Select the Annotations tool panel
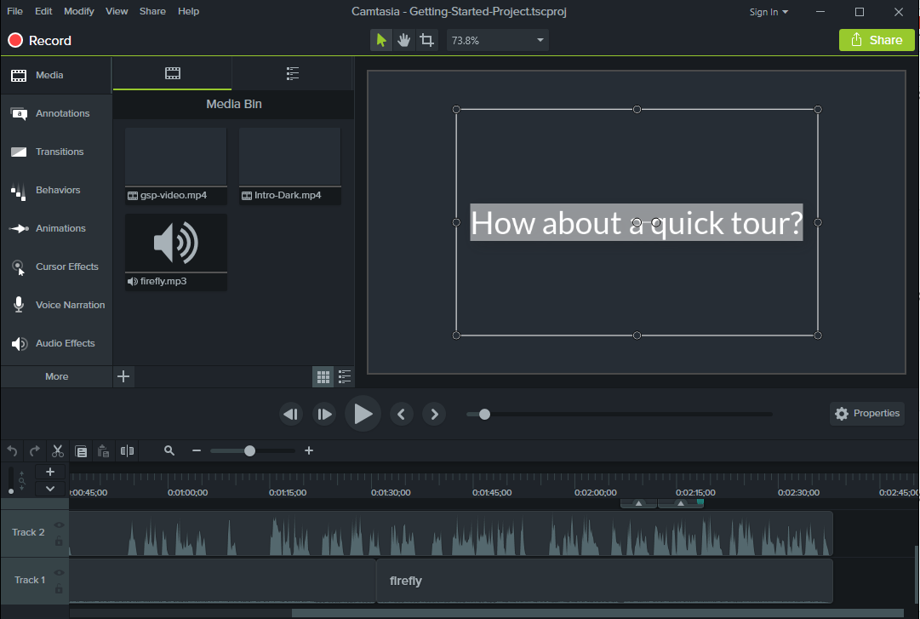The height and width of the screenshot is (619, 920). (x=61, y=113)
